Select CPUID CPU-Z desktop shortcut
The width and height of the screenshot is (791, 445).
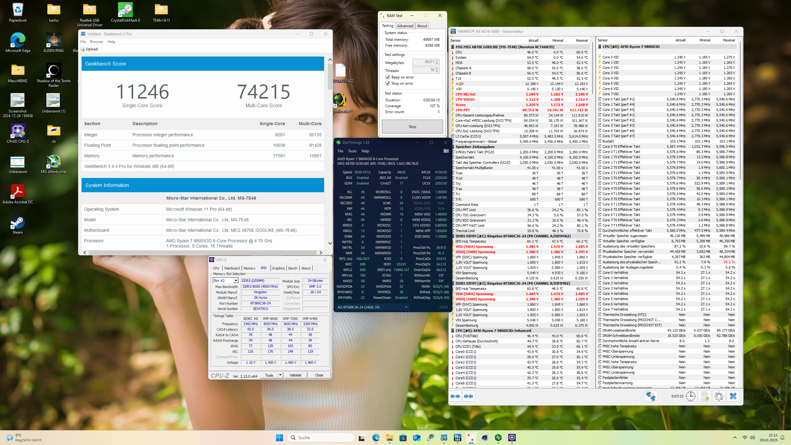click(x=18, y=133)
